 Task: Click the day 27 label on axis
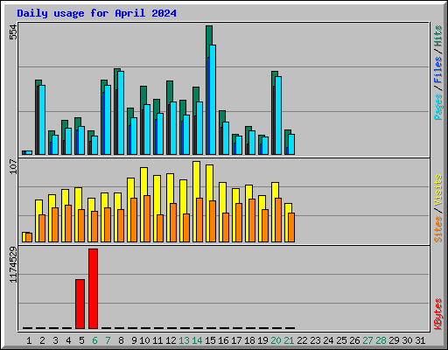367,340
